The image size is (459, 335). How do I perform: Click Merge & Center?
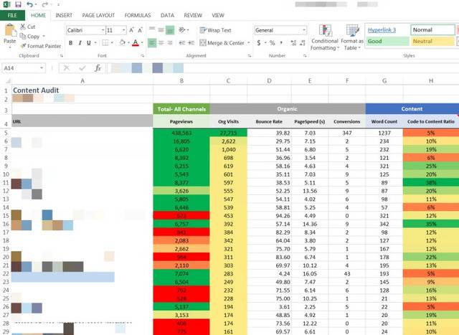(222, 43)
